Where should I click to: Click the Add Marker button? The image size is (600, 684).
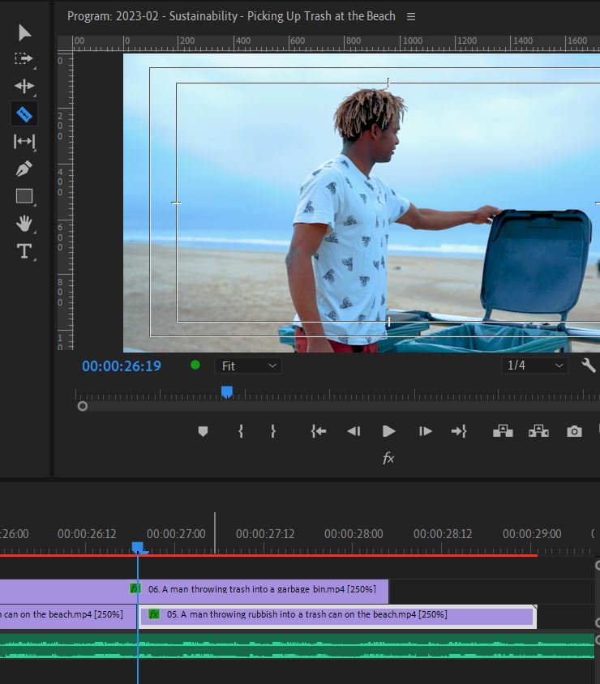(x=203, y=431)
